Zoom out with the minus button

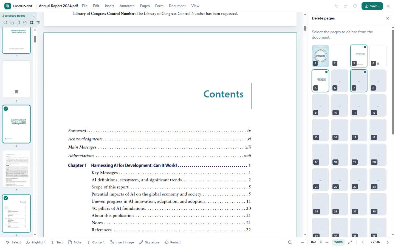click(302, 242)
